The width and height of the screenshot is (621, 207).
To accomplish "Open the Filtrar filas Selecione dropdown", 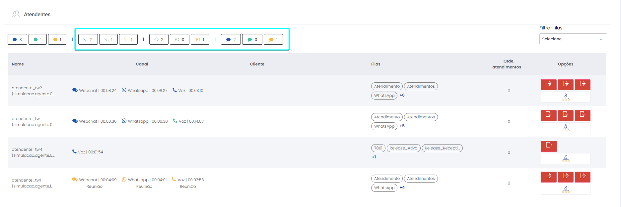I will (573, 39).
